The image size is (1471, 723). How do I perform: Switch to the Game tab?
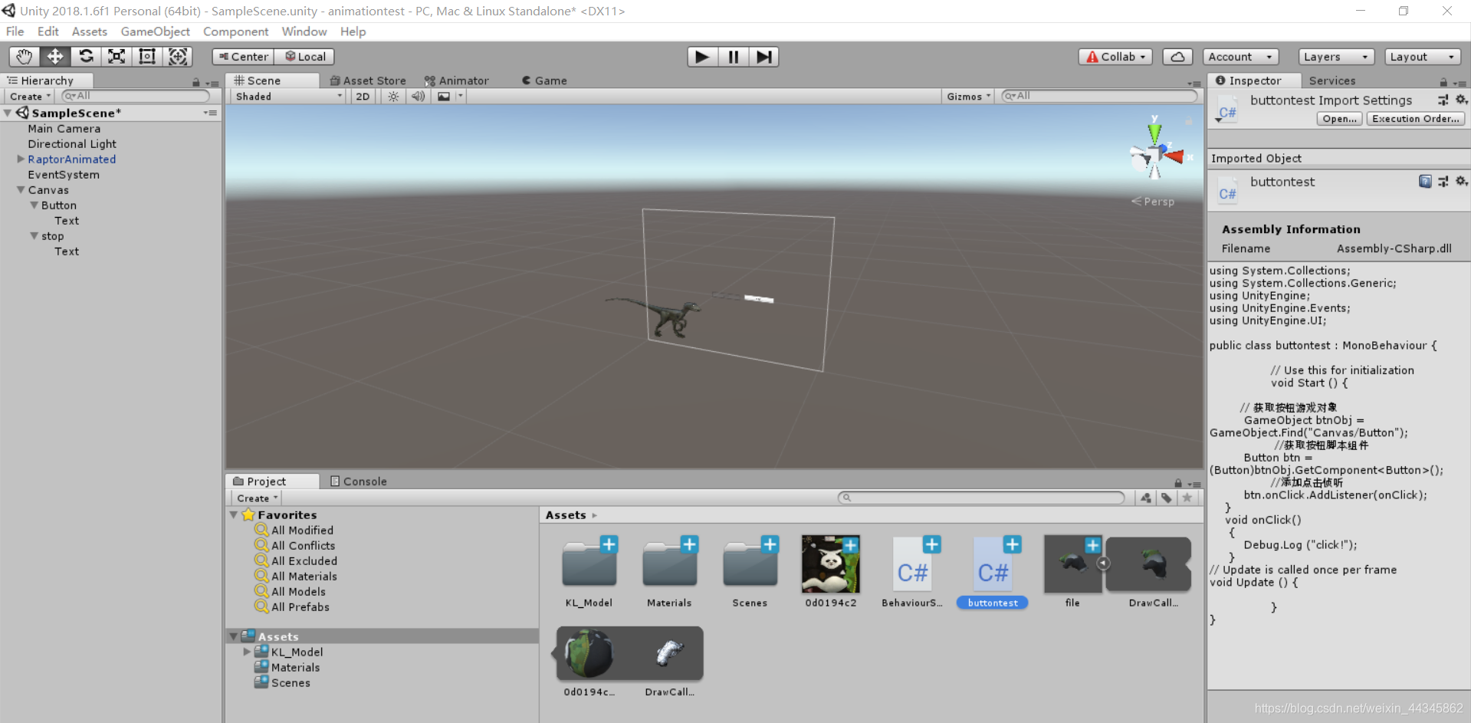[x=544, y=81]
